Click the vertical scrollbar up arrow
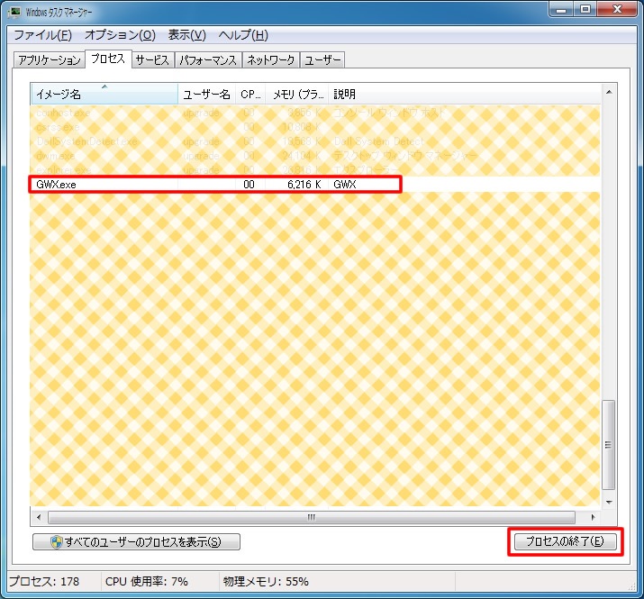The image size is (644, 599). 609,92
